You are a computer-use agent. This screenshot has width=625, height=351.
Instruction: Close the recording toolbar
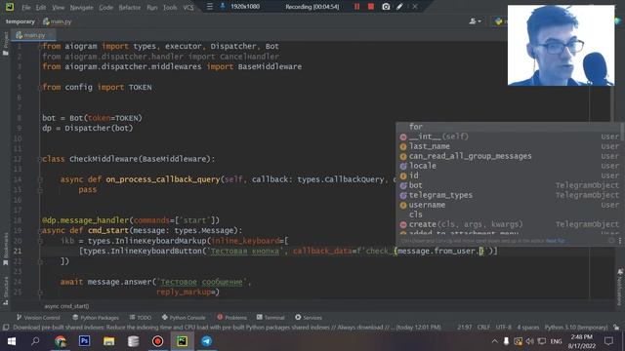tap(414, 7)
